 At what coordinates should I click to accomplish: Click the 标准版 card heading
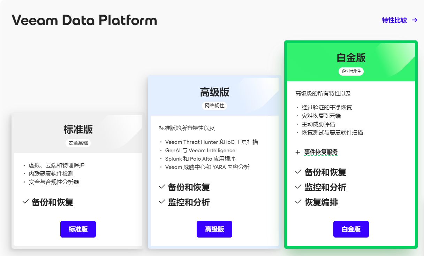click(x=78, y=130)
